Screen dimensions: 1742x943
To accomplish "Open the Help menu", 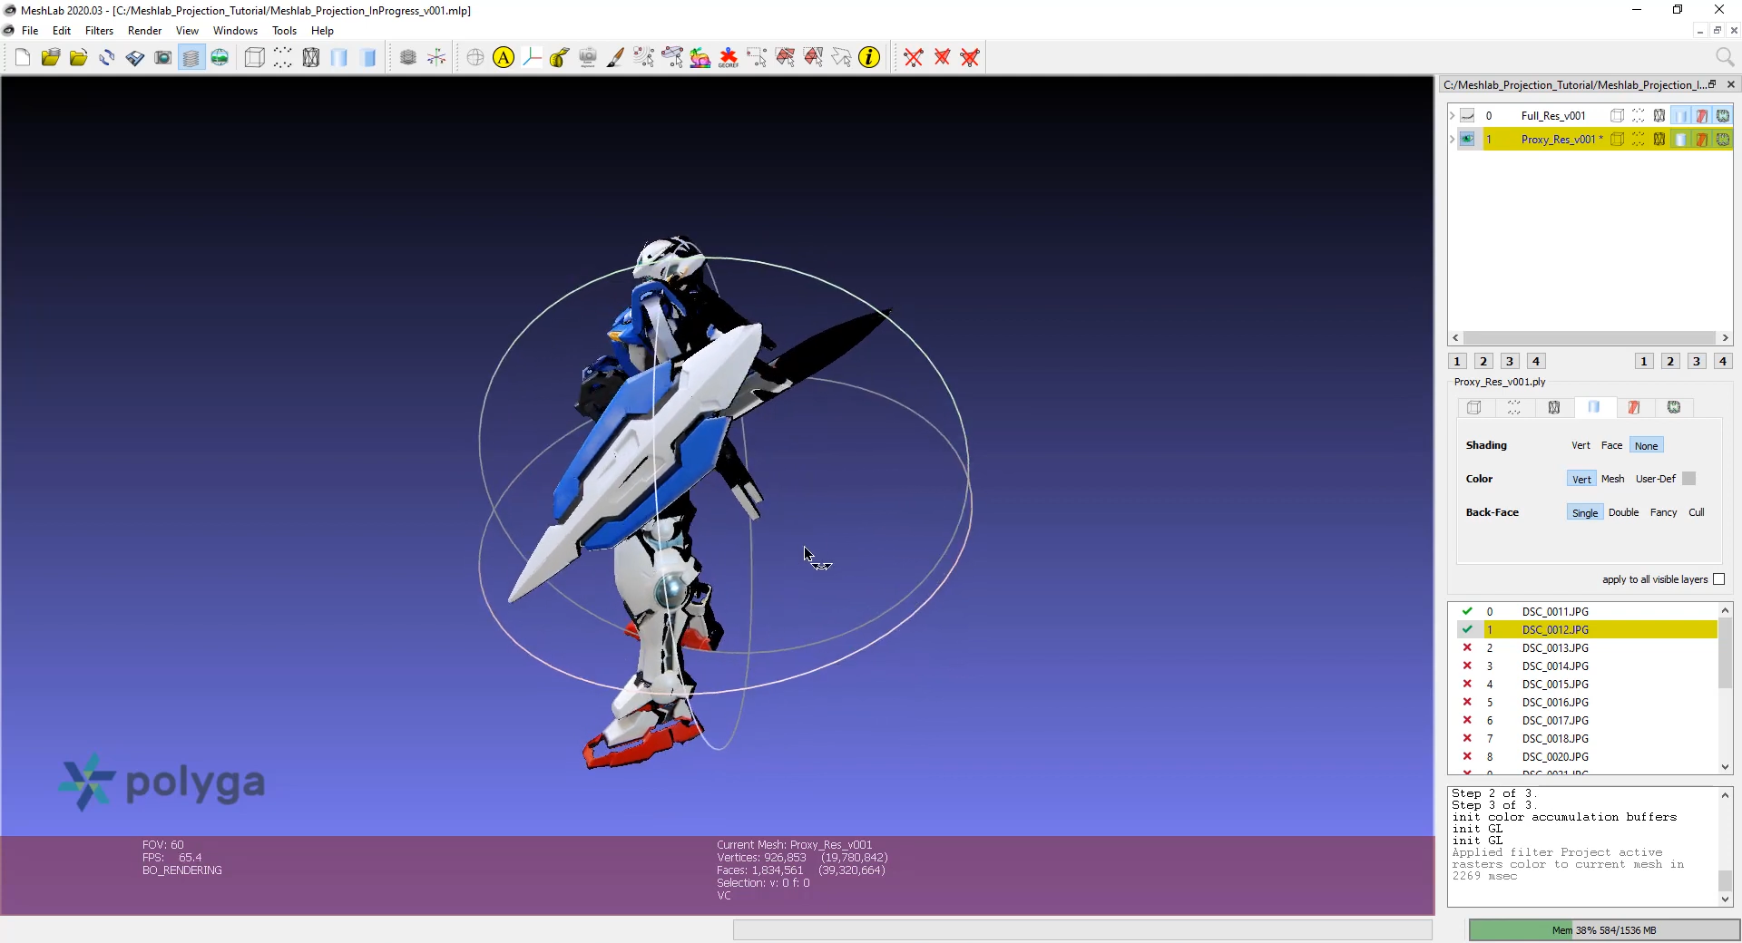I will pyautogui.click(x=322, y=31).
